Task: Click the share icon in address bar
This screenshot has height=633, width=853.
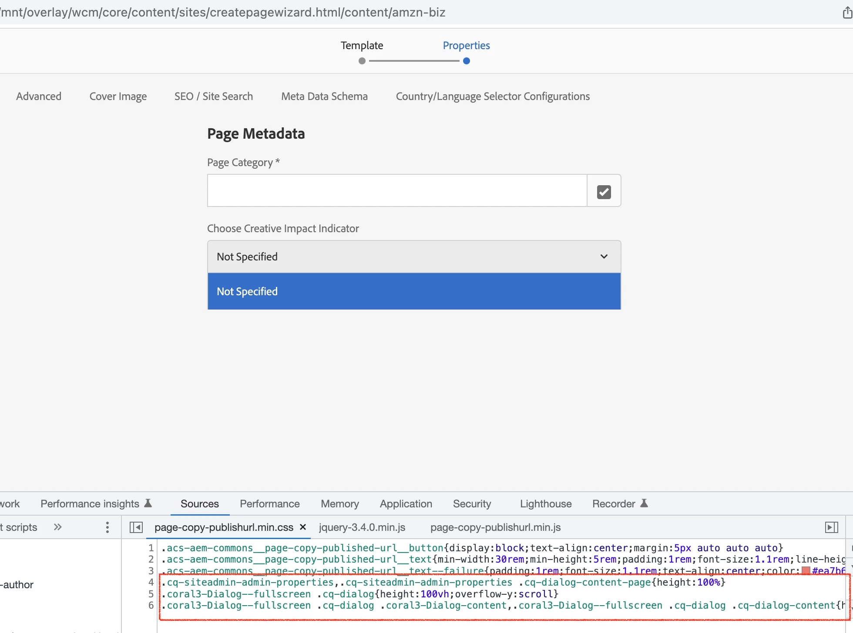Action: 847,13
